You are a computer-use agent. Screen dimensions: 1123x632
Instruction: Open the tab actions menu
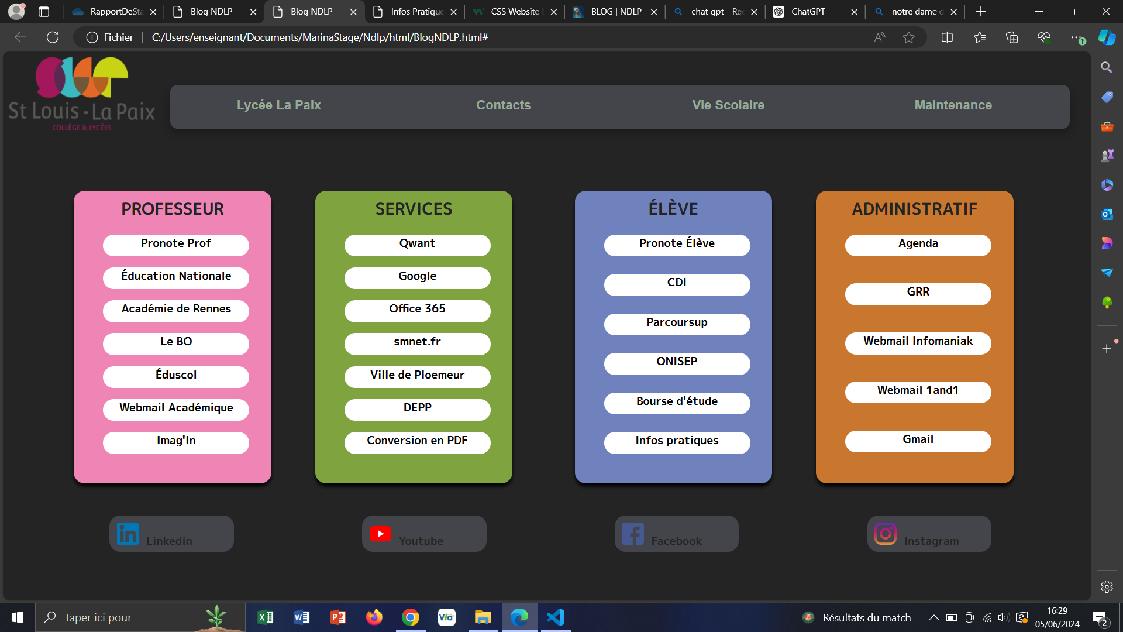click(x=44, y=11)
